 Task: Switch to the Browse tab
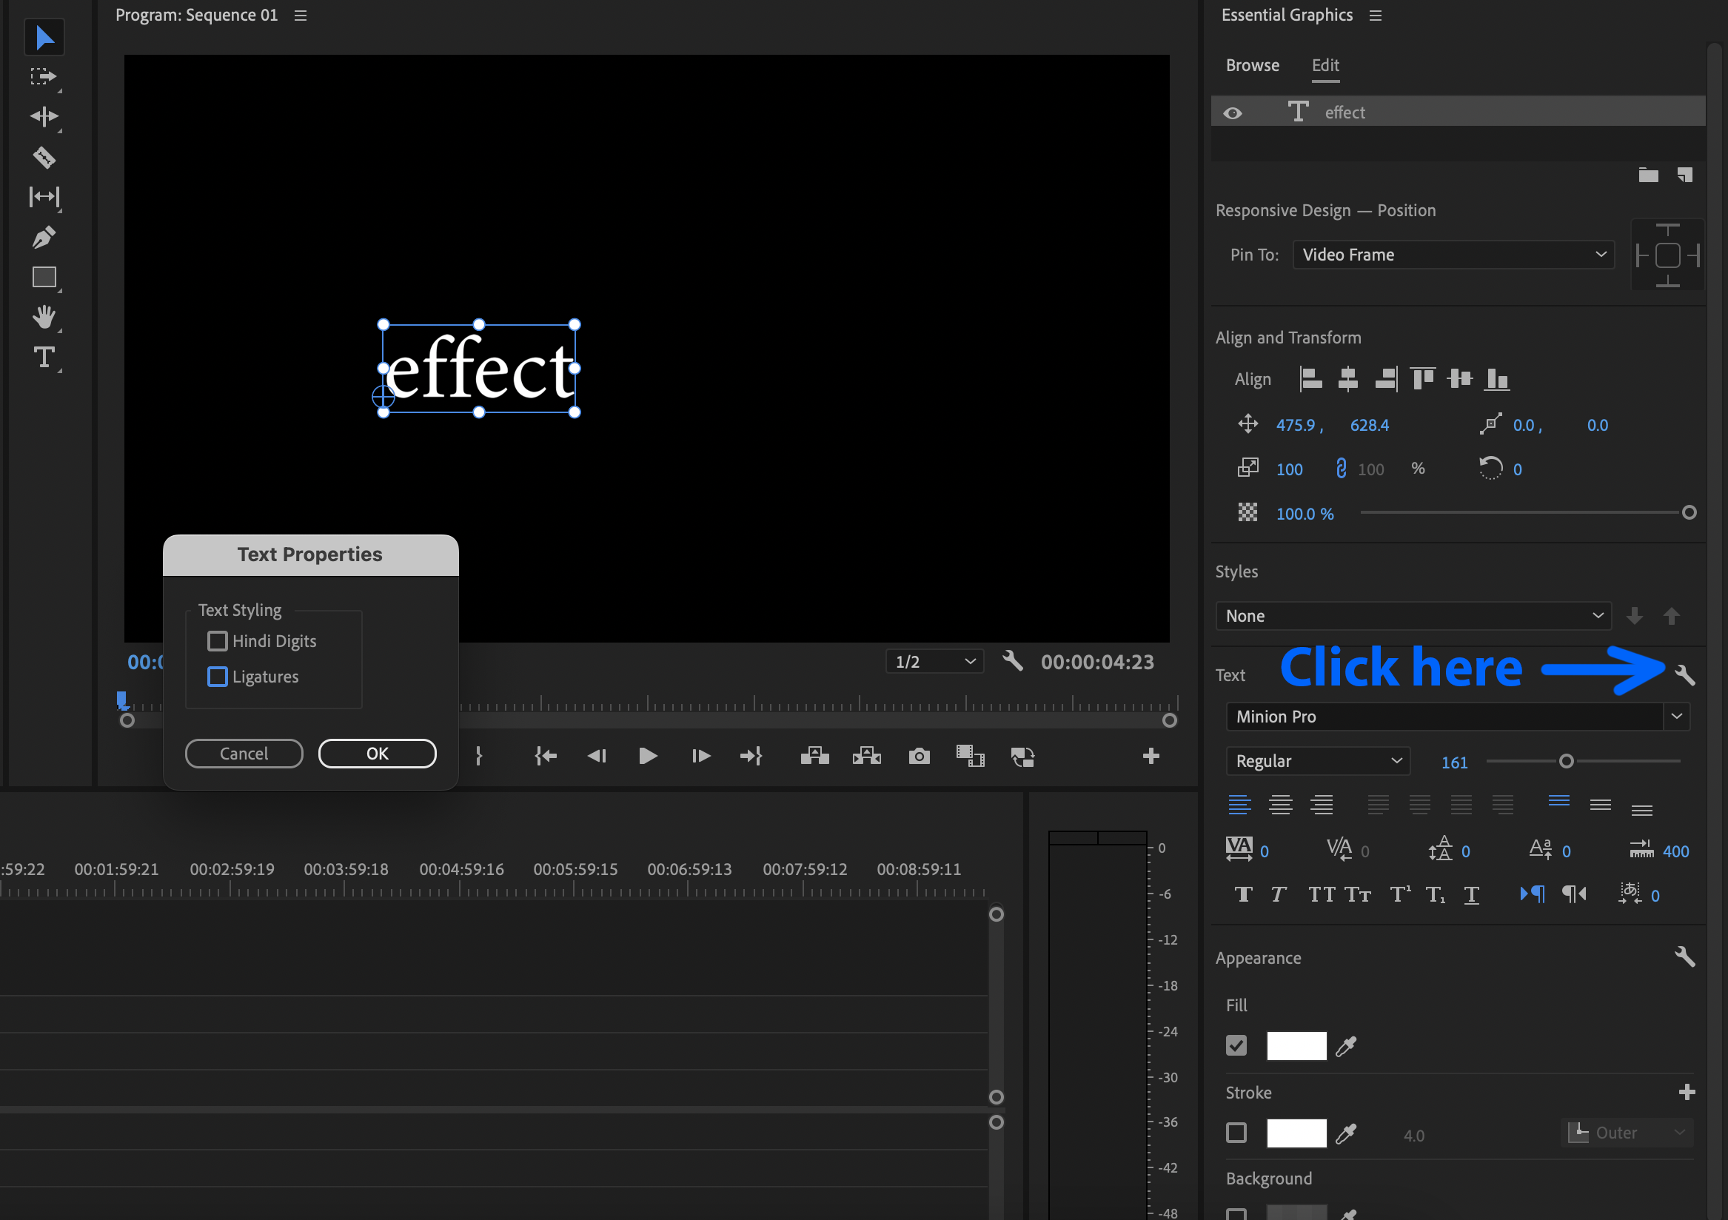point(1253,65)
